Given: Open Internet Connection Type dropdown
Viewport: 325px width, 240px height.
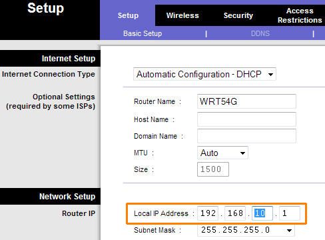Looking at the screenshot, I should [x=204, y=74].
